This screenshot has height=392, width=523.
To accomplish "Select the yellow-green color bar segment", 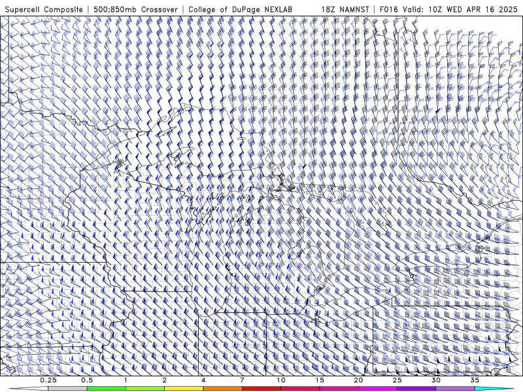I will point(145,389).
